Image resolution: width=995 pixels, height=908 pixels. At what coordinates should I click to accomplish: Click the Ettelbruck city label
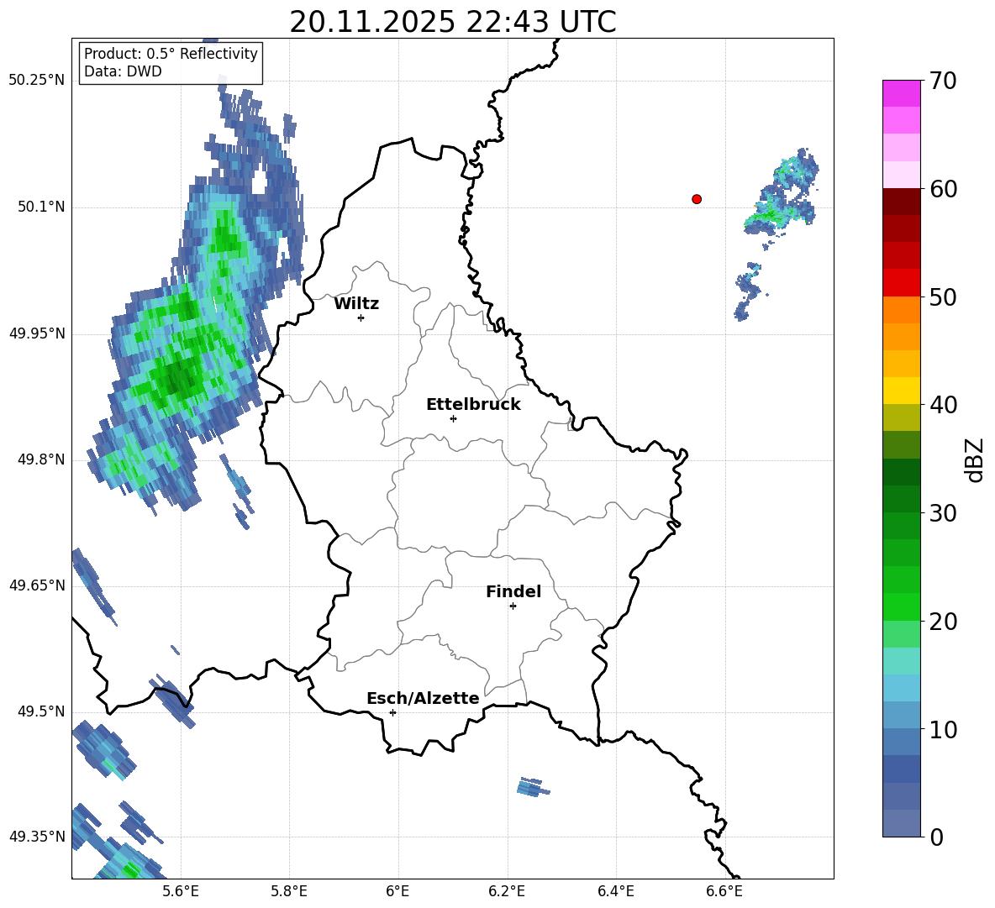click(473, 405)
